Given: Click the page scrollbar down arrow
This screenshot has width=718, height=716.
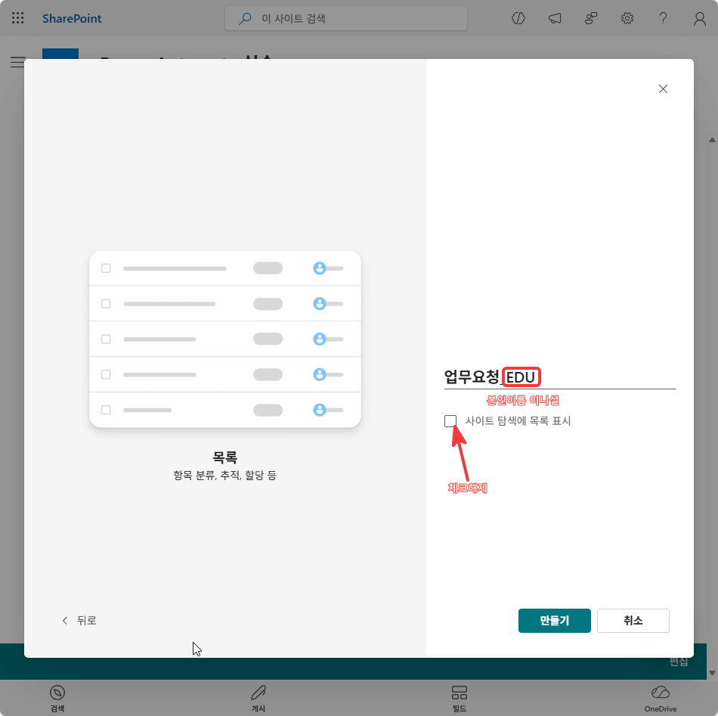Looking at the screenshot, I should tap(712, 672).
